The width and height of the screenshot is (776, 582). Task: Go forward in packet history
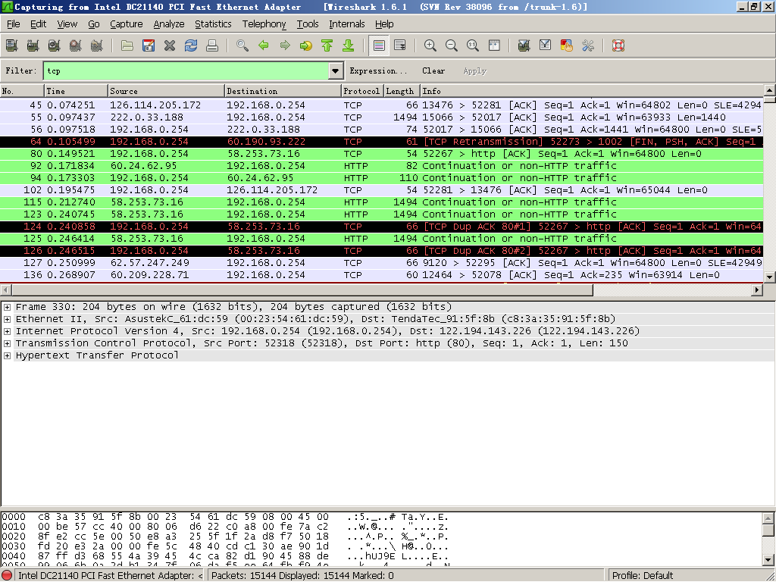[285, 45]
